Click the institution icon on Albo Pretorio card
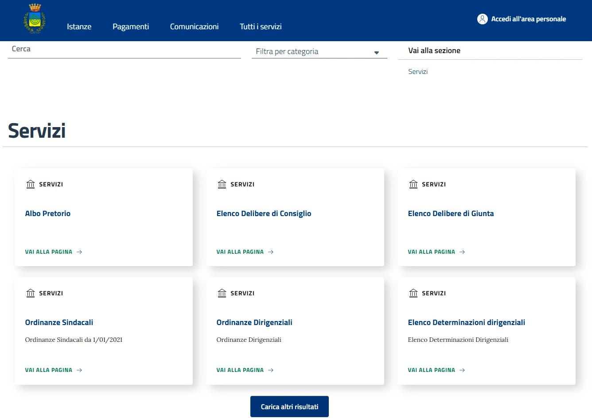This screenshot has height=418, width=592. point(31,184)
